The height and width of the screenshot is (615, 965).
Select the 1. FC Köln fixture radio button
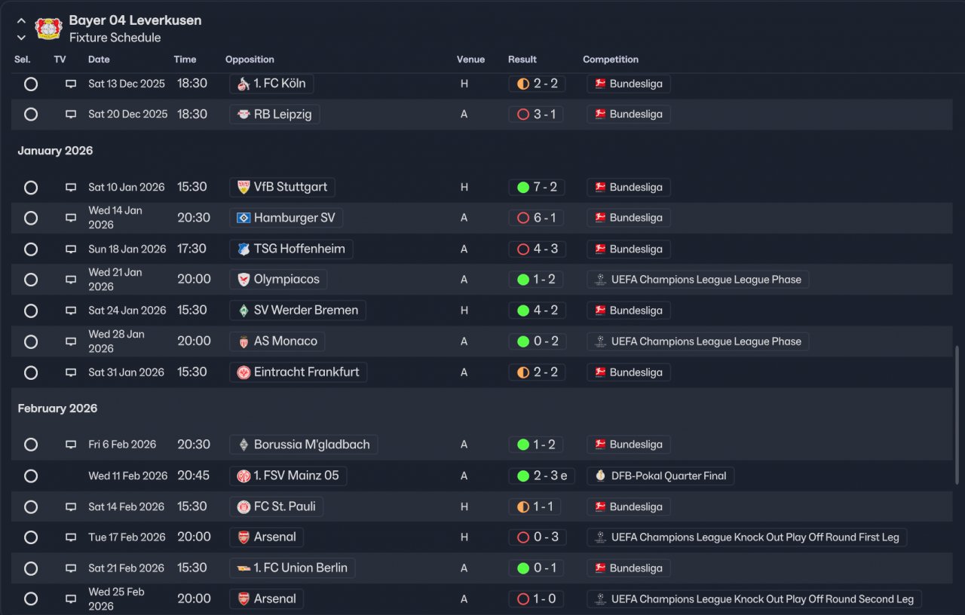coord(31,84)
